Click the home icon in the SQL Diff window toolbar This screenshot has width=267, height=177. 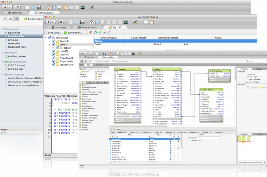pos(91,22)
